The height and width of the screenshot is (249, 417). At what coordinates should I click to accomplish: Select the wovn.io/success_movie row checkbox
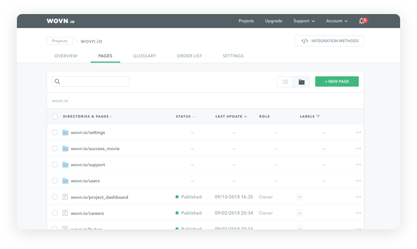coord(55,148)
